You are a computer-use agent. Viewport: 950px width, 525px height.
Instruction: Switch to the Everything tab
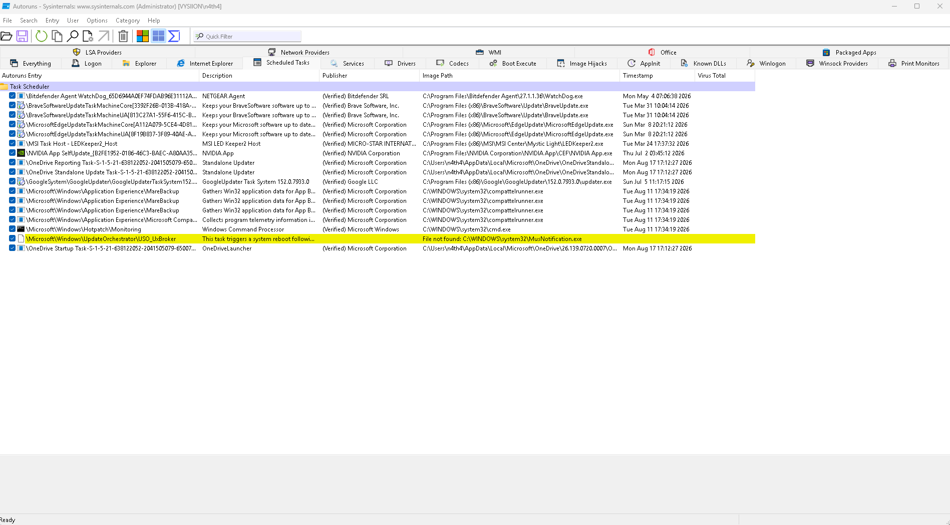tap(31, 64)
